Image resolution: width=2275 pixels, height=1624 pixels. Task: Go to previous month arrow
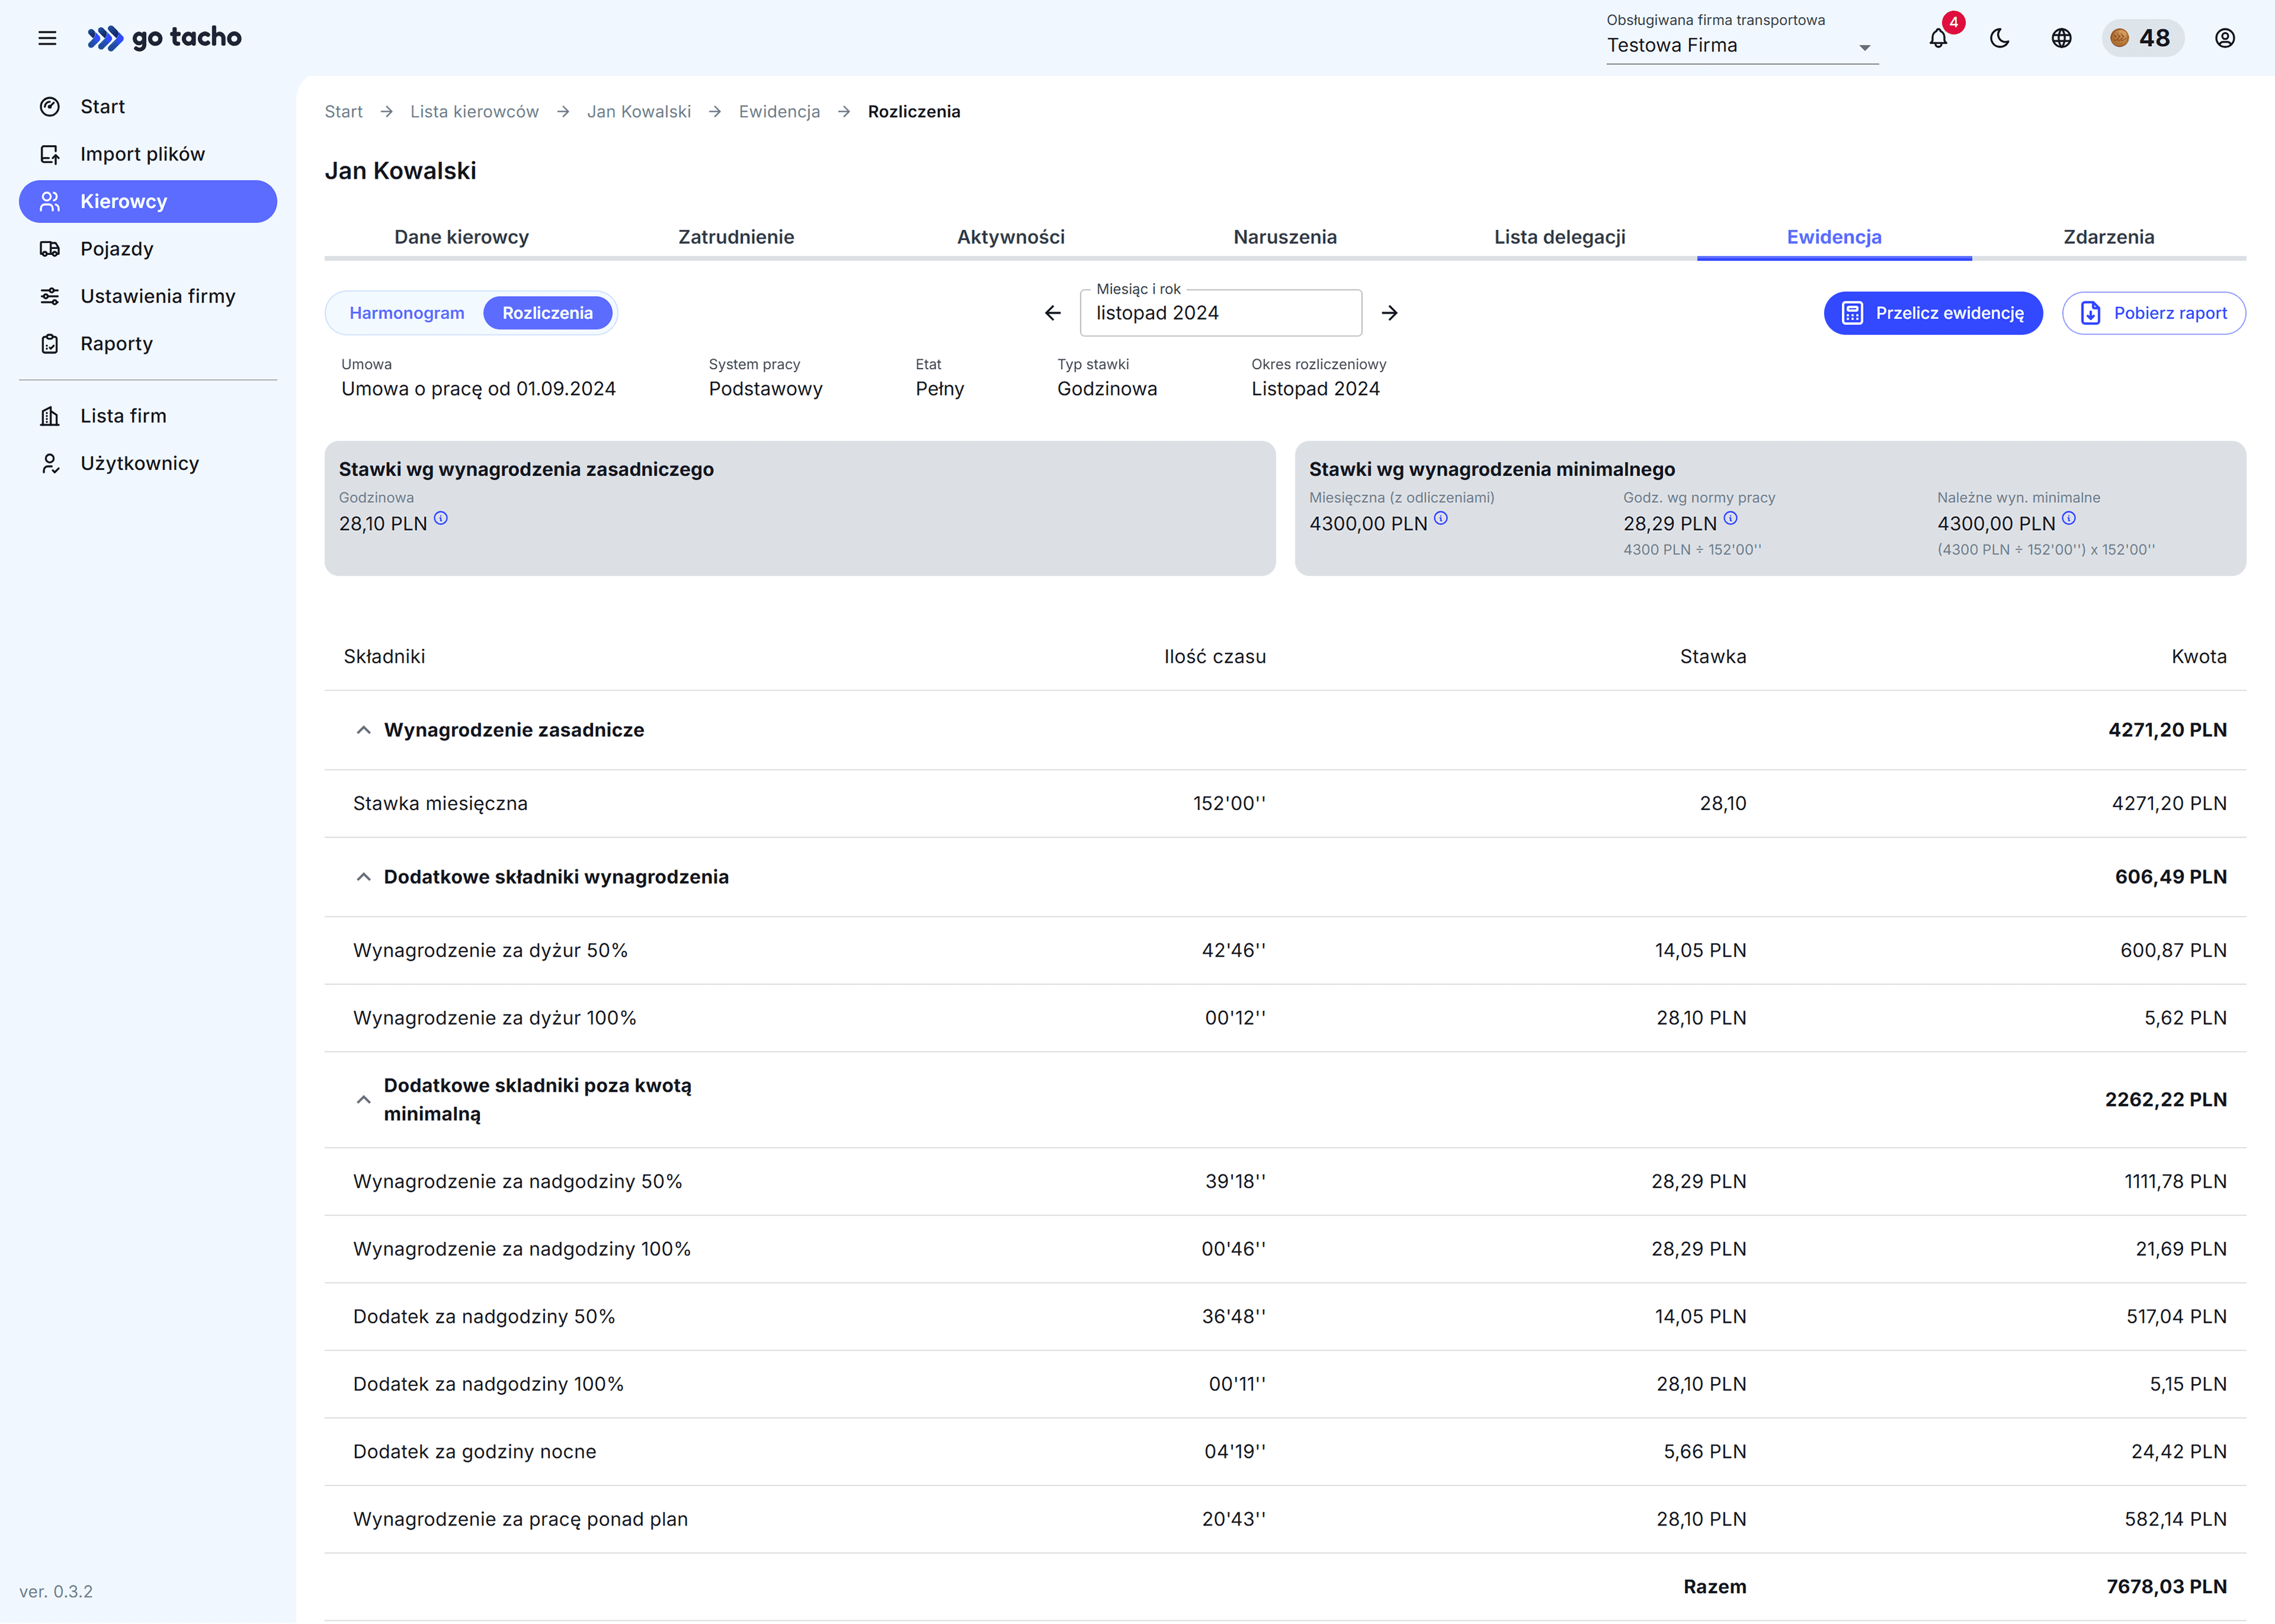[1053, 313]
